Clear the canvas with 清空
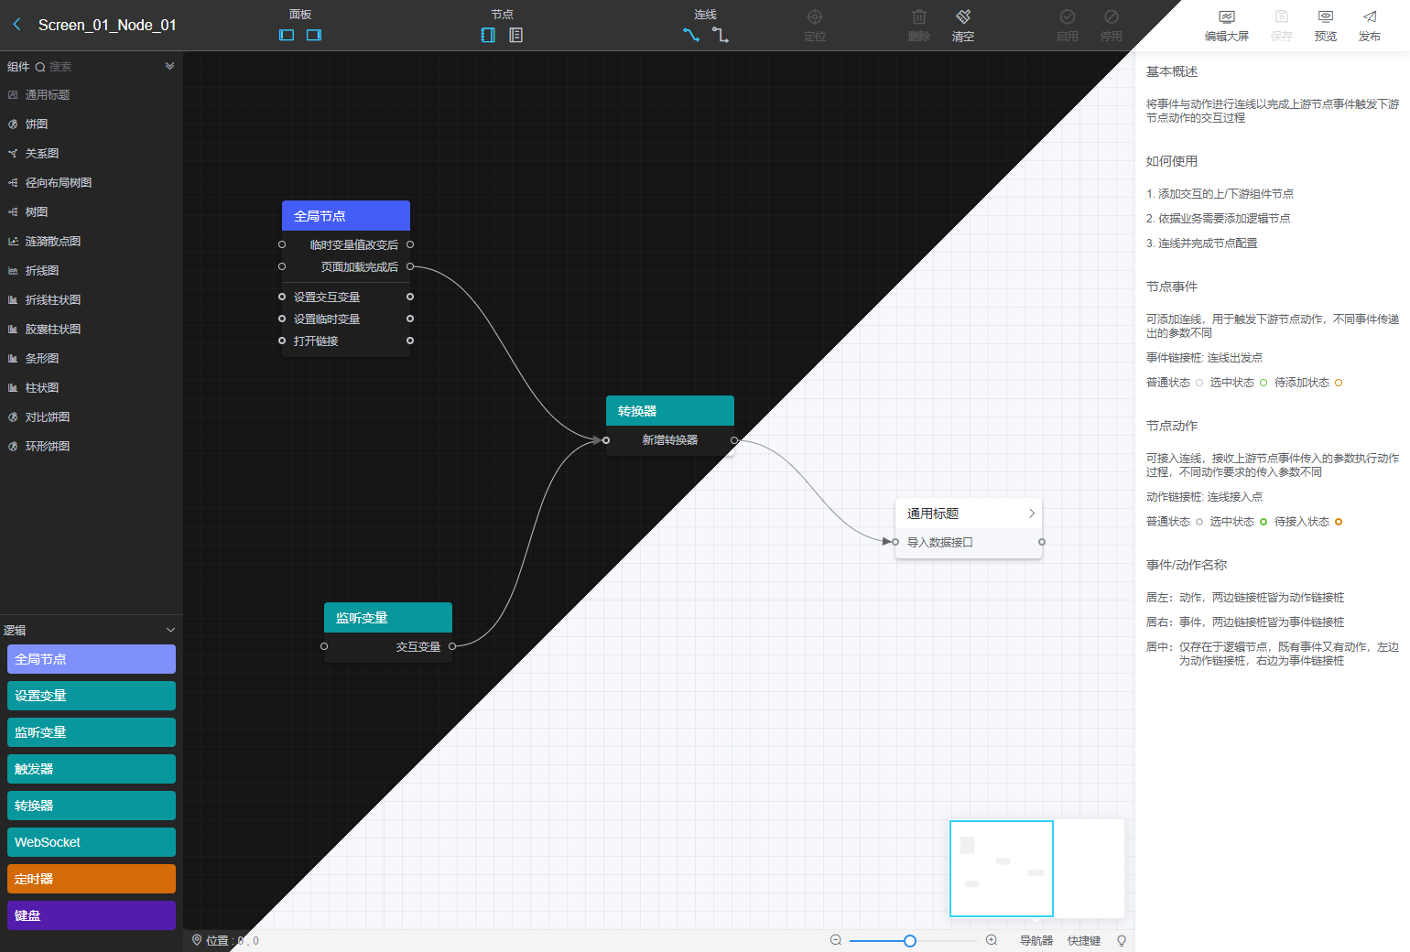Viewport: 1410px width, 952px height. (x=963, y=25)
